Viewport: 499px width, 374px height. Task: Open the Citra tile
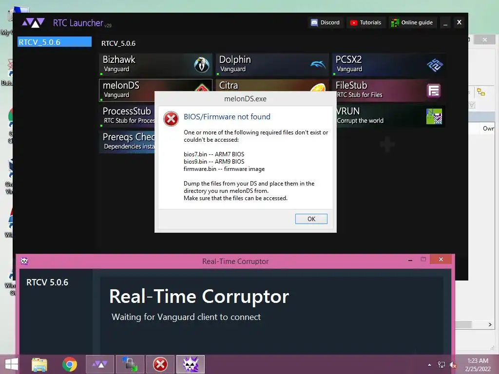272,85
